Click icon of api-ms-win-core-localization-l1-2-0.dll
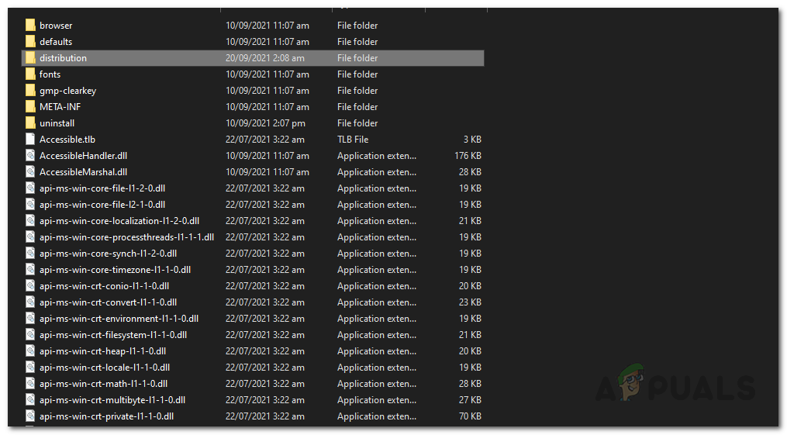 point(30,221)
